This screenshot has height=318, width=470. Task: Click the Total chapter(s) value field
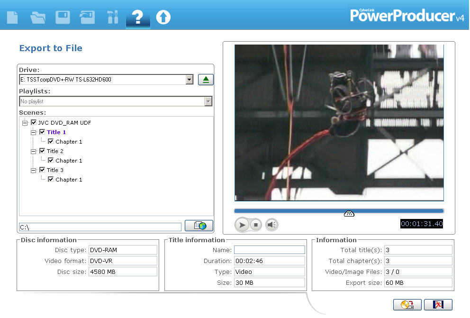pos(418,261)
